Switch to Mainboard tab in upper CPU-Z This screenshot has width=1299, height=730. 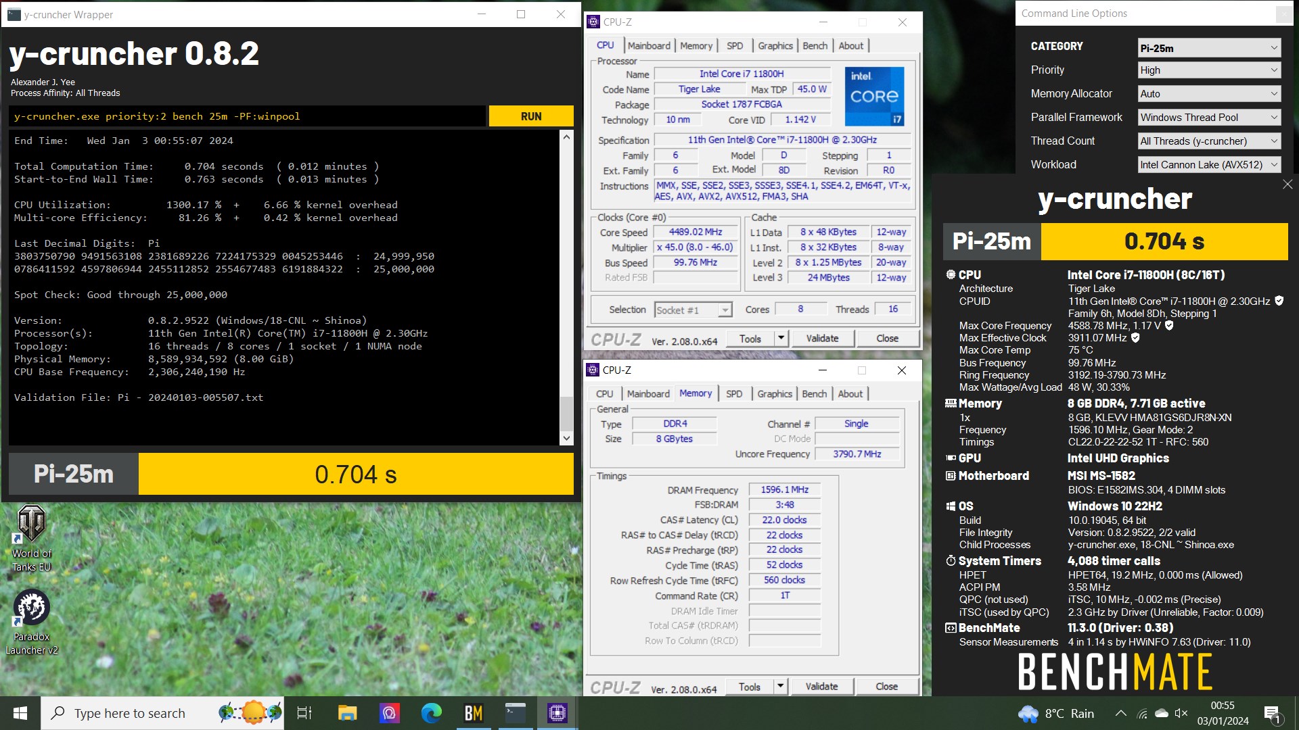[x=649, y=45]
